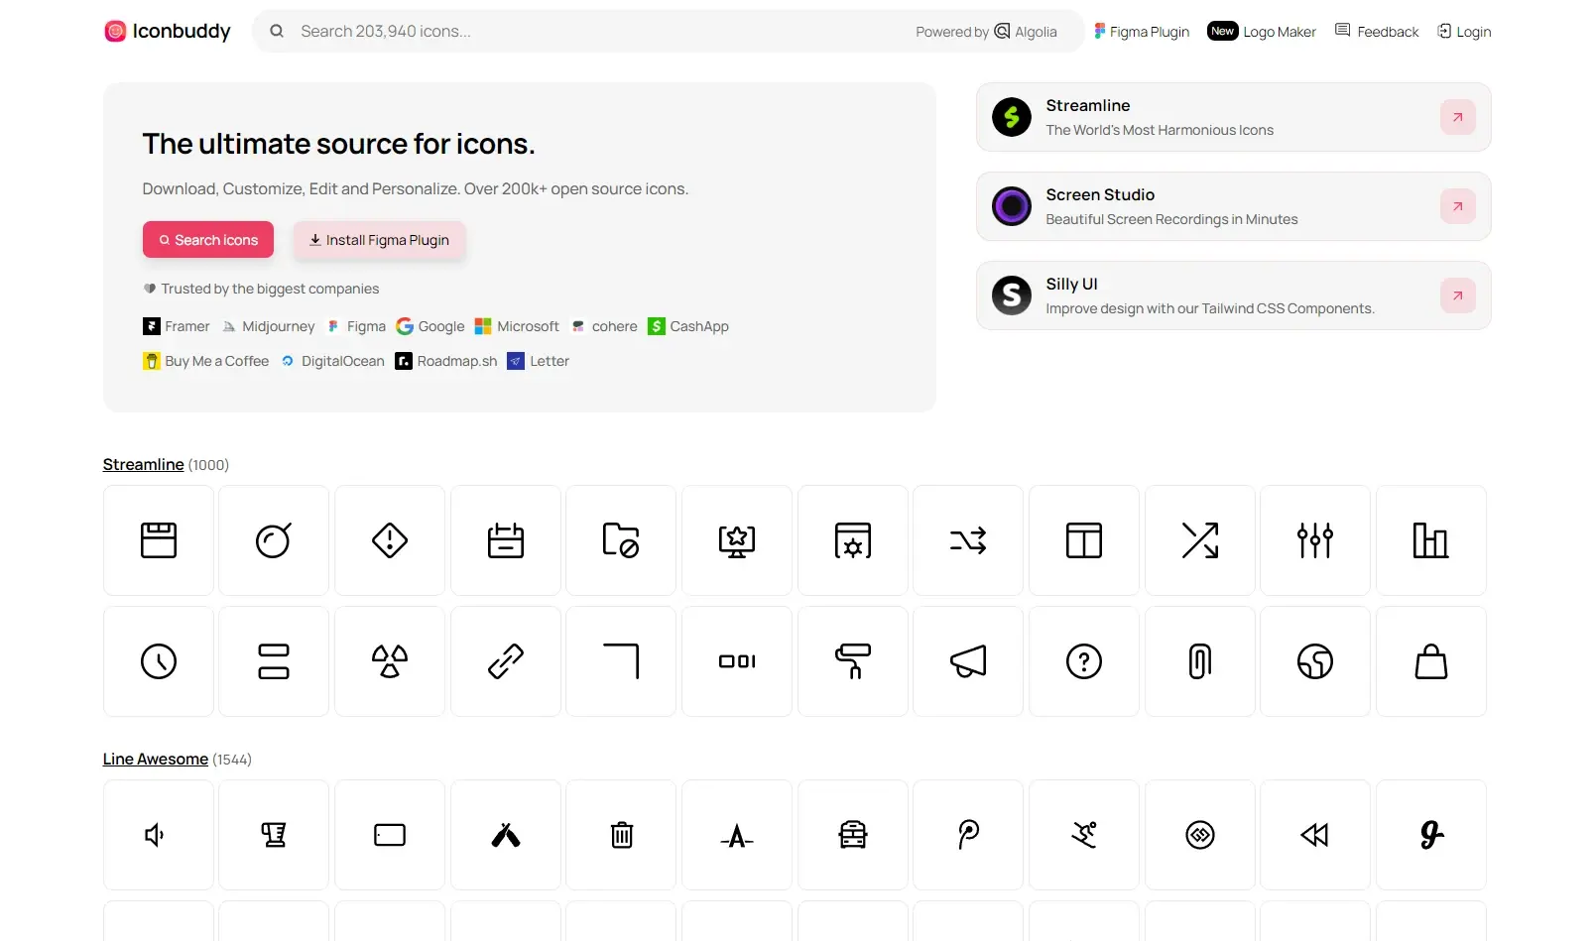This screenshot has width=1595, height=941.
Task: Select the radioactive hazard icon
Action: click(x=390, y=661)
